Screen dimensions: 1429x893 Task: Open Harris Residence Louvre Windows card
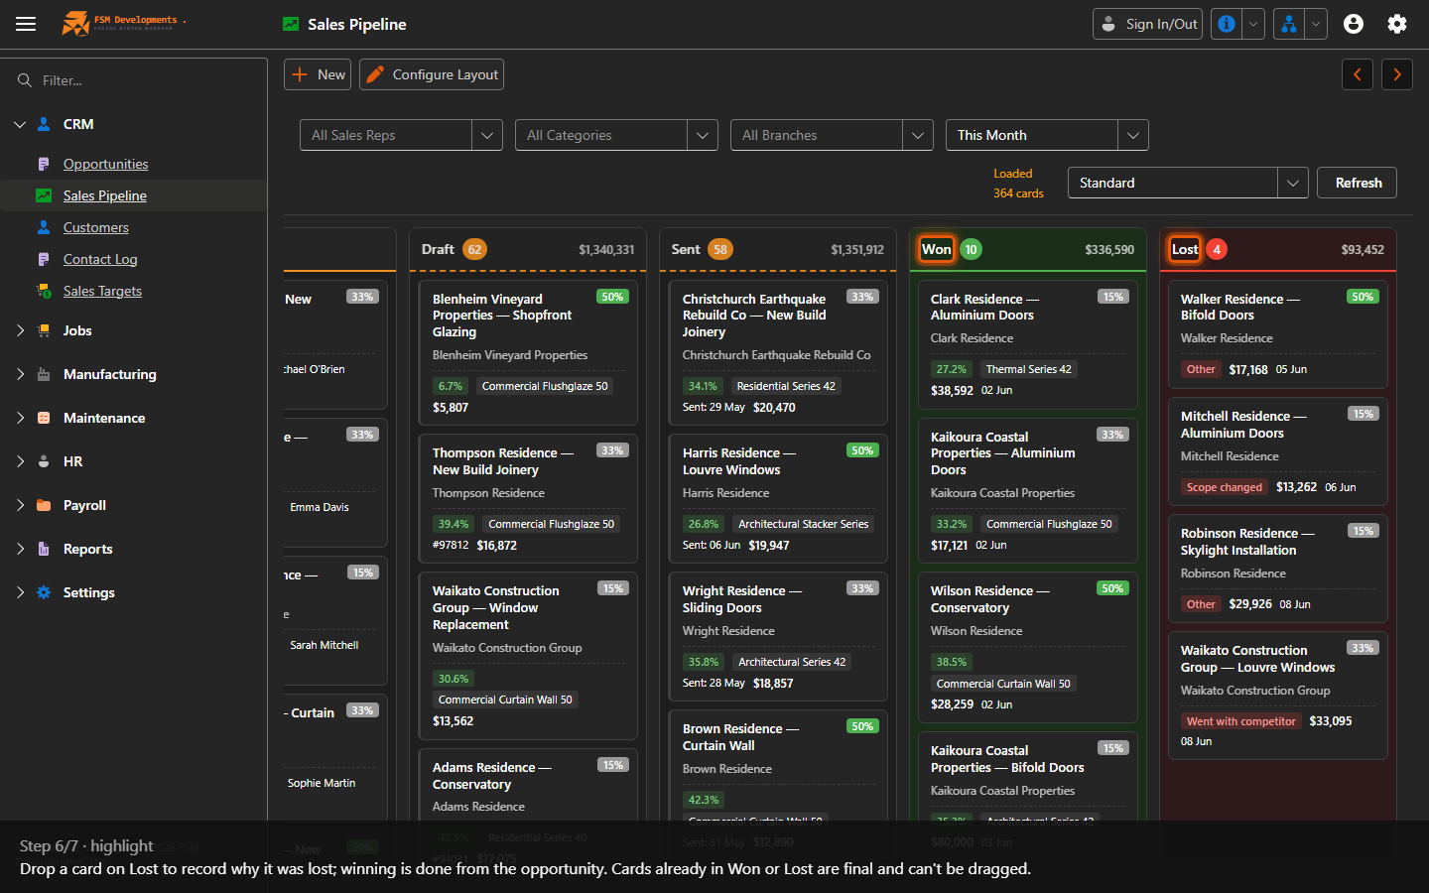coord(778,498)
